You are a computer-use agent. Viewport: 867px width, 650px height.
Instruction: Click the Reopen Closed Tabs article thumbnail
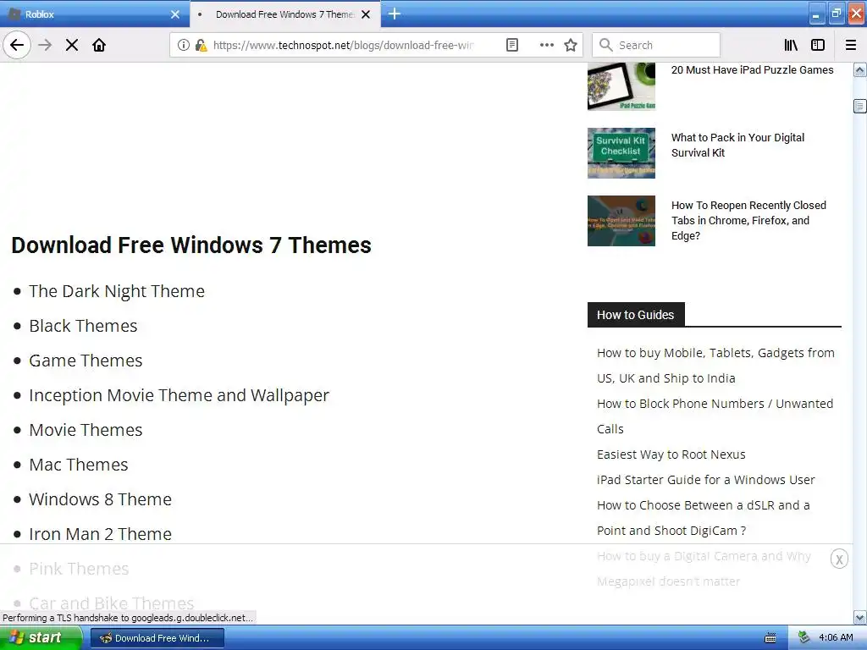621,221
